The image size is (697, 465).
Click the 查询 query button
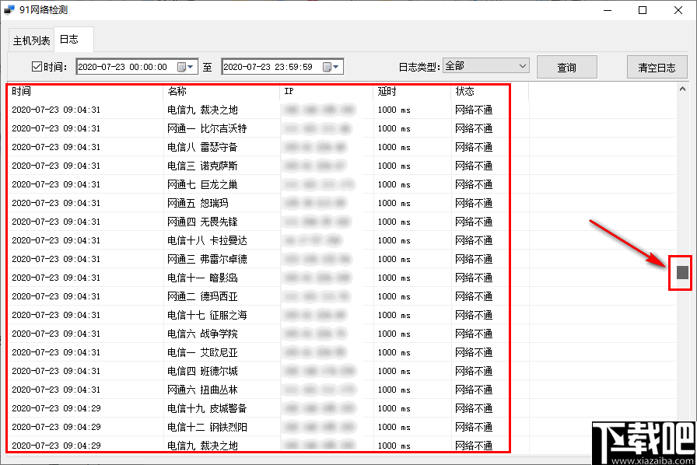566,67
